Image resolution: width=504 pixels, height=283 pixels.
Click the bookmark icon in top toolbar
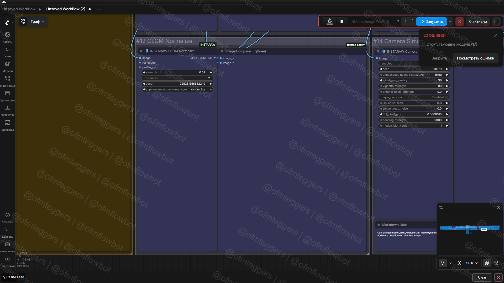point(342,22)
